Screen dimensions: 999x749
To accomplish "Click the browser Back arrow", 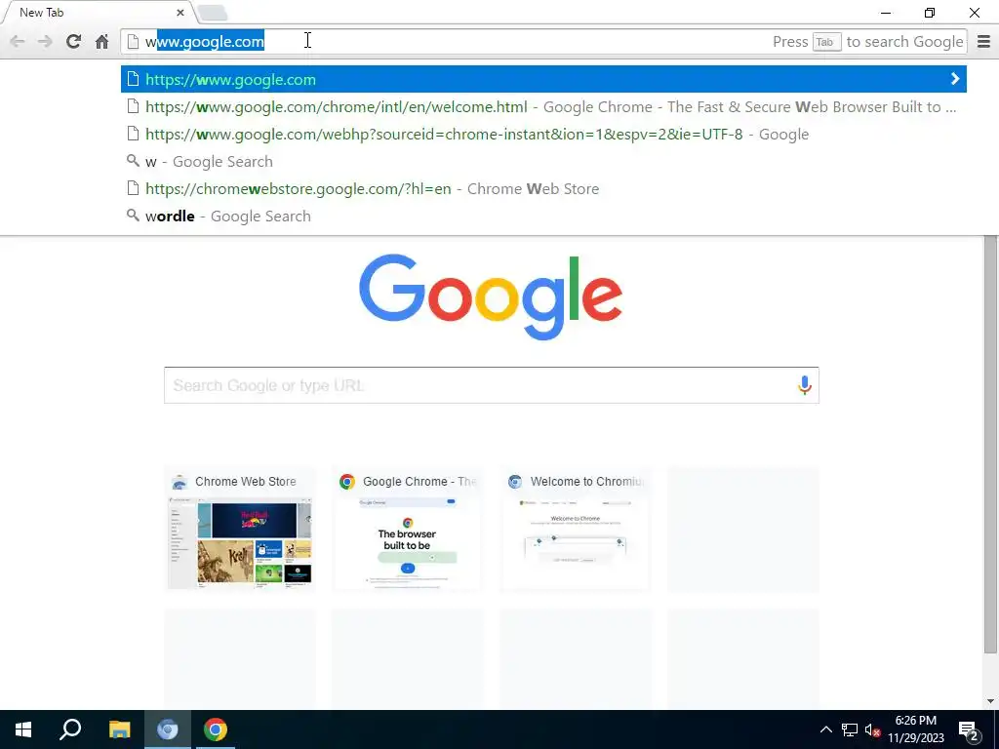I will (x=18, y=42).
